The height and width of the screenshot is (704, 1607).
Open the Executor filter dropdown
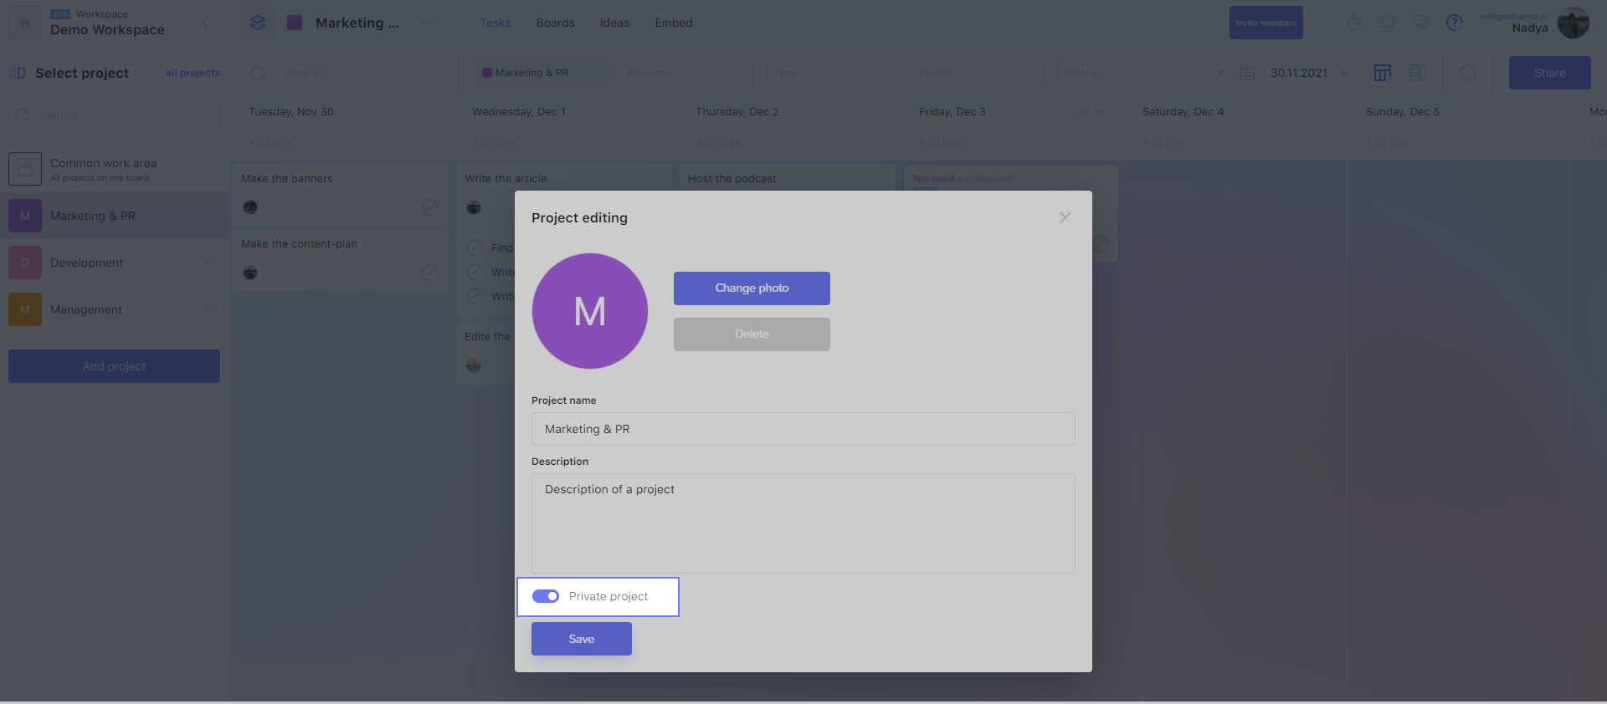click(x=686, y=73)
